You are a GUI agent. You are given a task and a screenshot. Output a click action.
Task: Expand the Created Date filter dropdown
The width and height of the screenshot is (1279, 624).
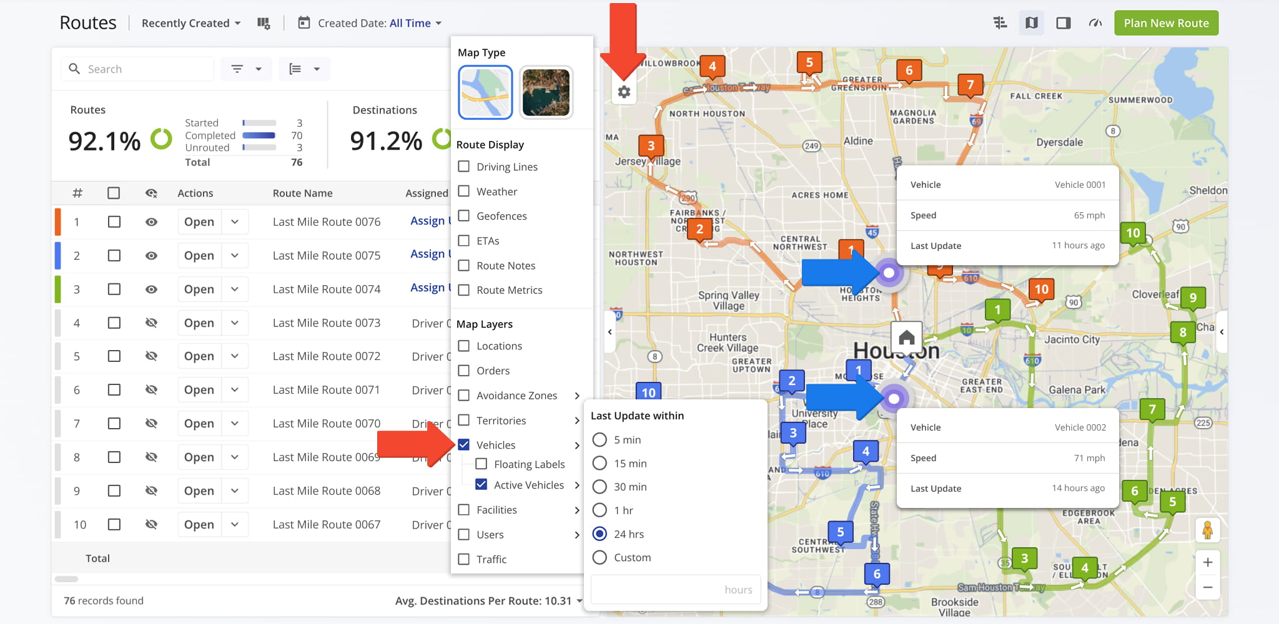click(370, 23)
